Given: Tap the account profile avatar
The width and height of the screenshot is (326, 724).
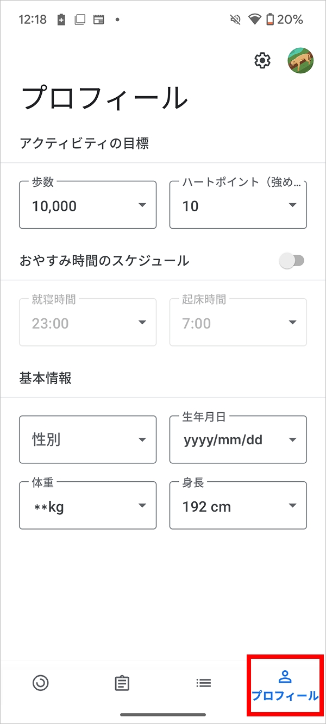Looking at the screenshot, I should (x=300, y=60).
